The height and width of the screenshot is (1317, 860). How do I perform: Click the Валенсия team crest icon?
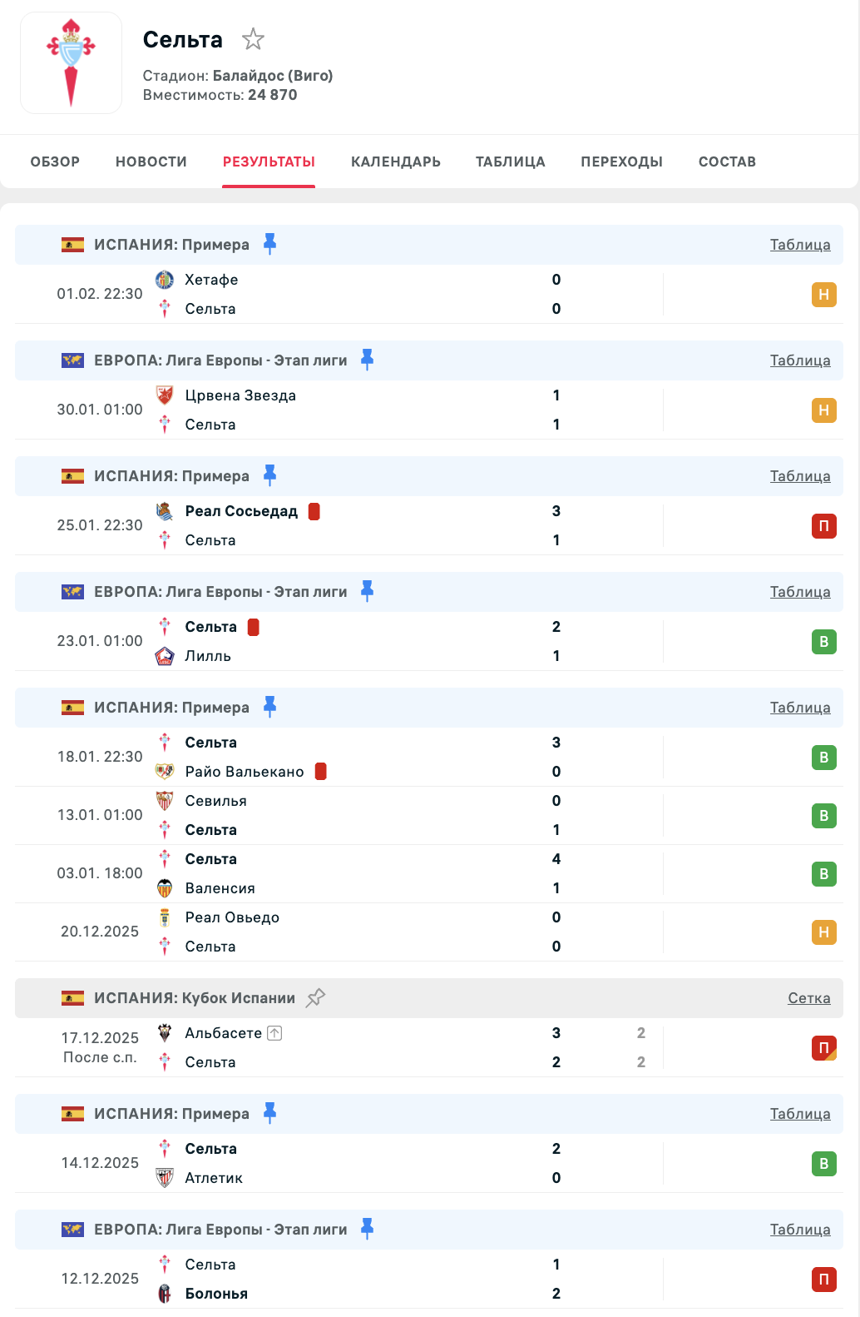[x=165, y=888]
